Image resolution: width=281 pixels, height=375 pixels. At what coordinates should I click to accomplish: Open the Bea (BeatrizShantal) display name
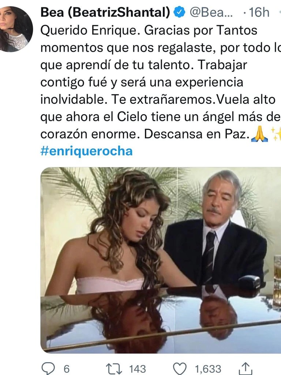pyautogui.click(x=105, y=12)
